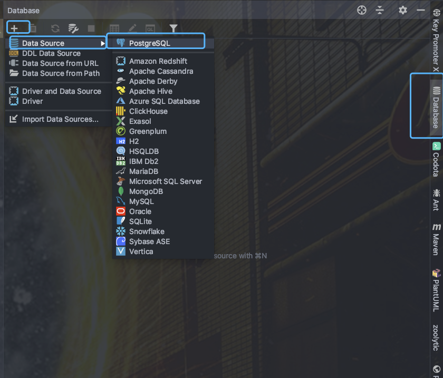Choose Greenplum data source
443x378 pixels.
click(163, 131)
